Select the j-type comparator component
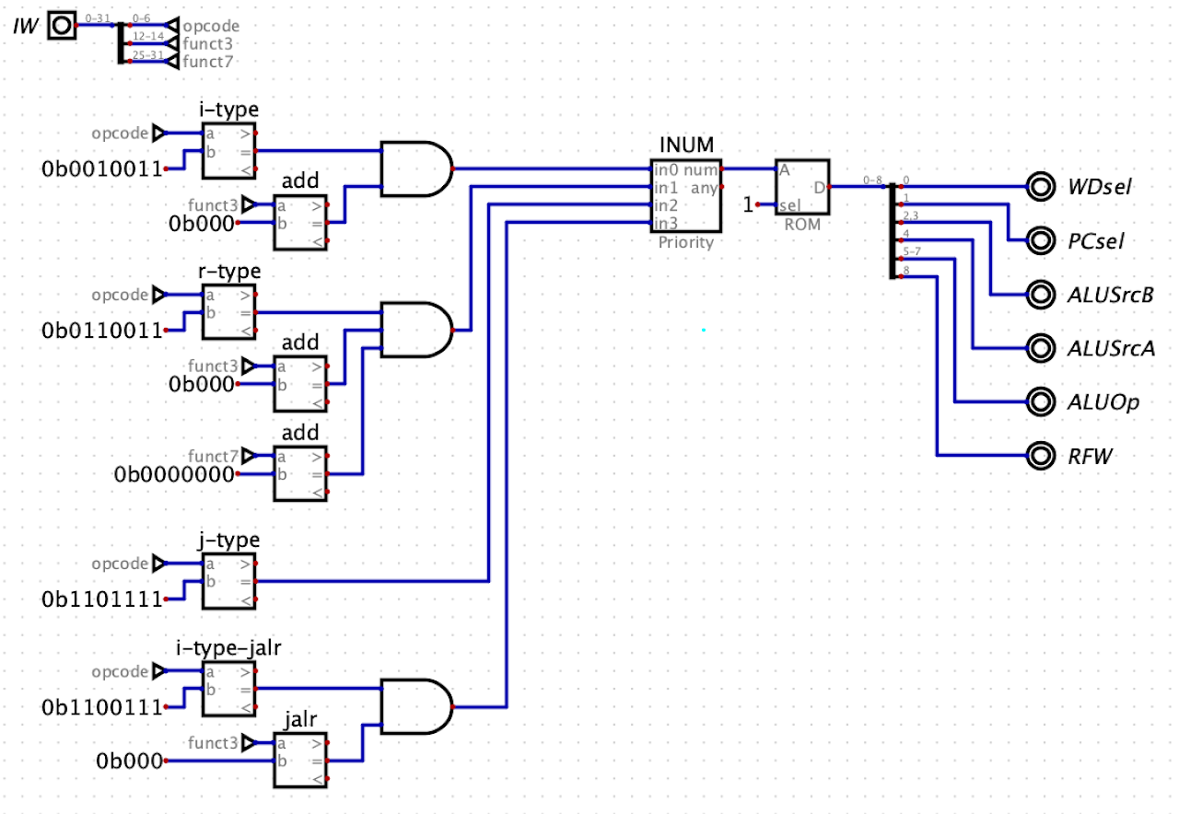The image size is (1179, 814). coord(228,580)
